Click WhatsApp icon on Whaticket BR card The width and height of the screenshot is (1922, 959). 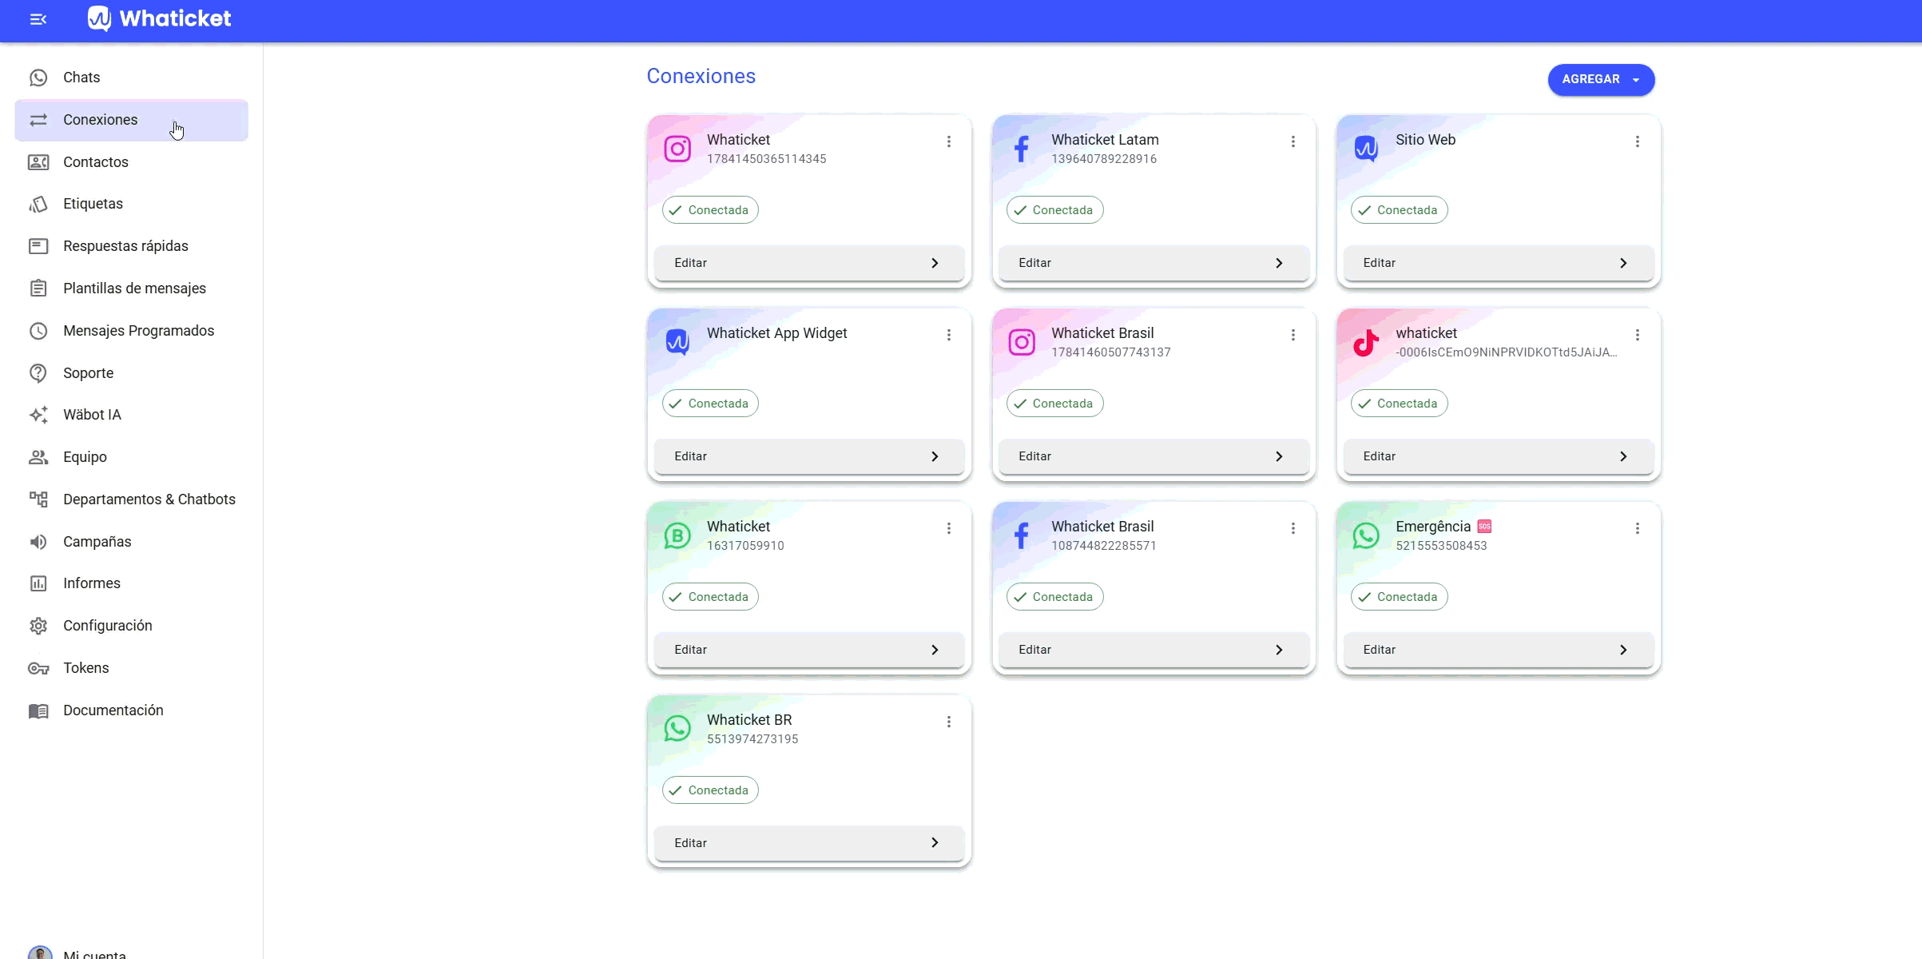(x=677, y=729)
